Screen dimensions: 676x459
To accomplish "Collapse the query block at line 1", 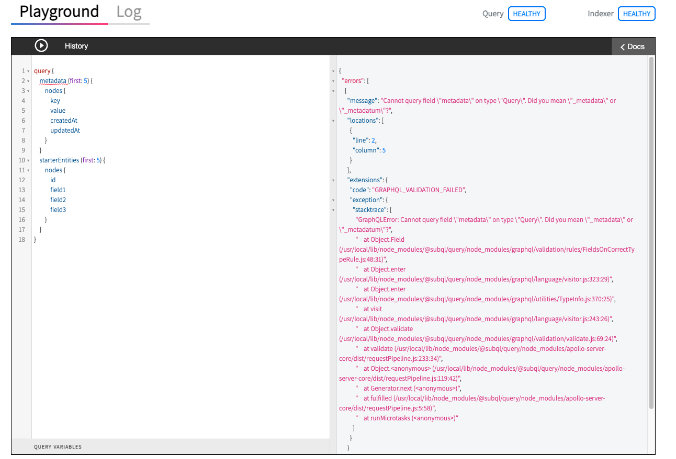I will (28, 71).
